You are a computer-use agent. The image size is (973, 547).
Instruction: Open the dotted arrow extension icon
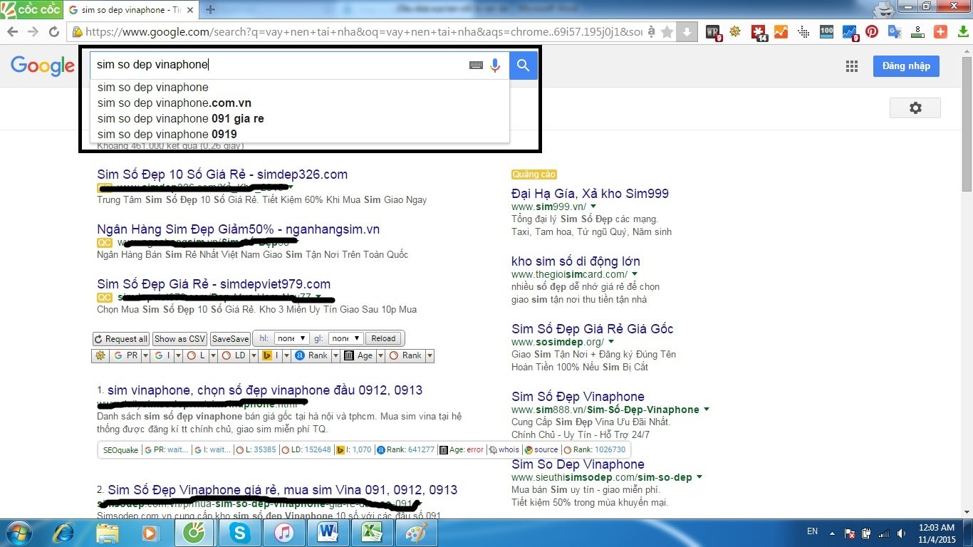(803, 32)
